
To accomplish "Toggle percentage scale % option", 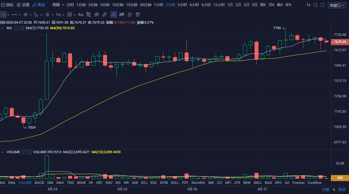I will (334, 189).
